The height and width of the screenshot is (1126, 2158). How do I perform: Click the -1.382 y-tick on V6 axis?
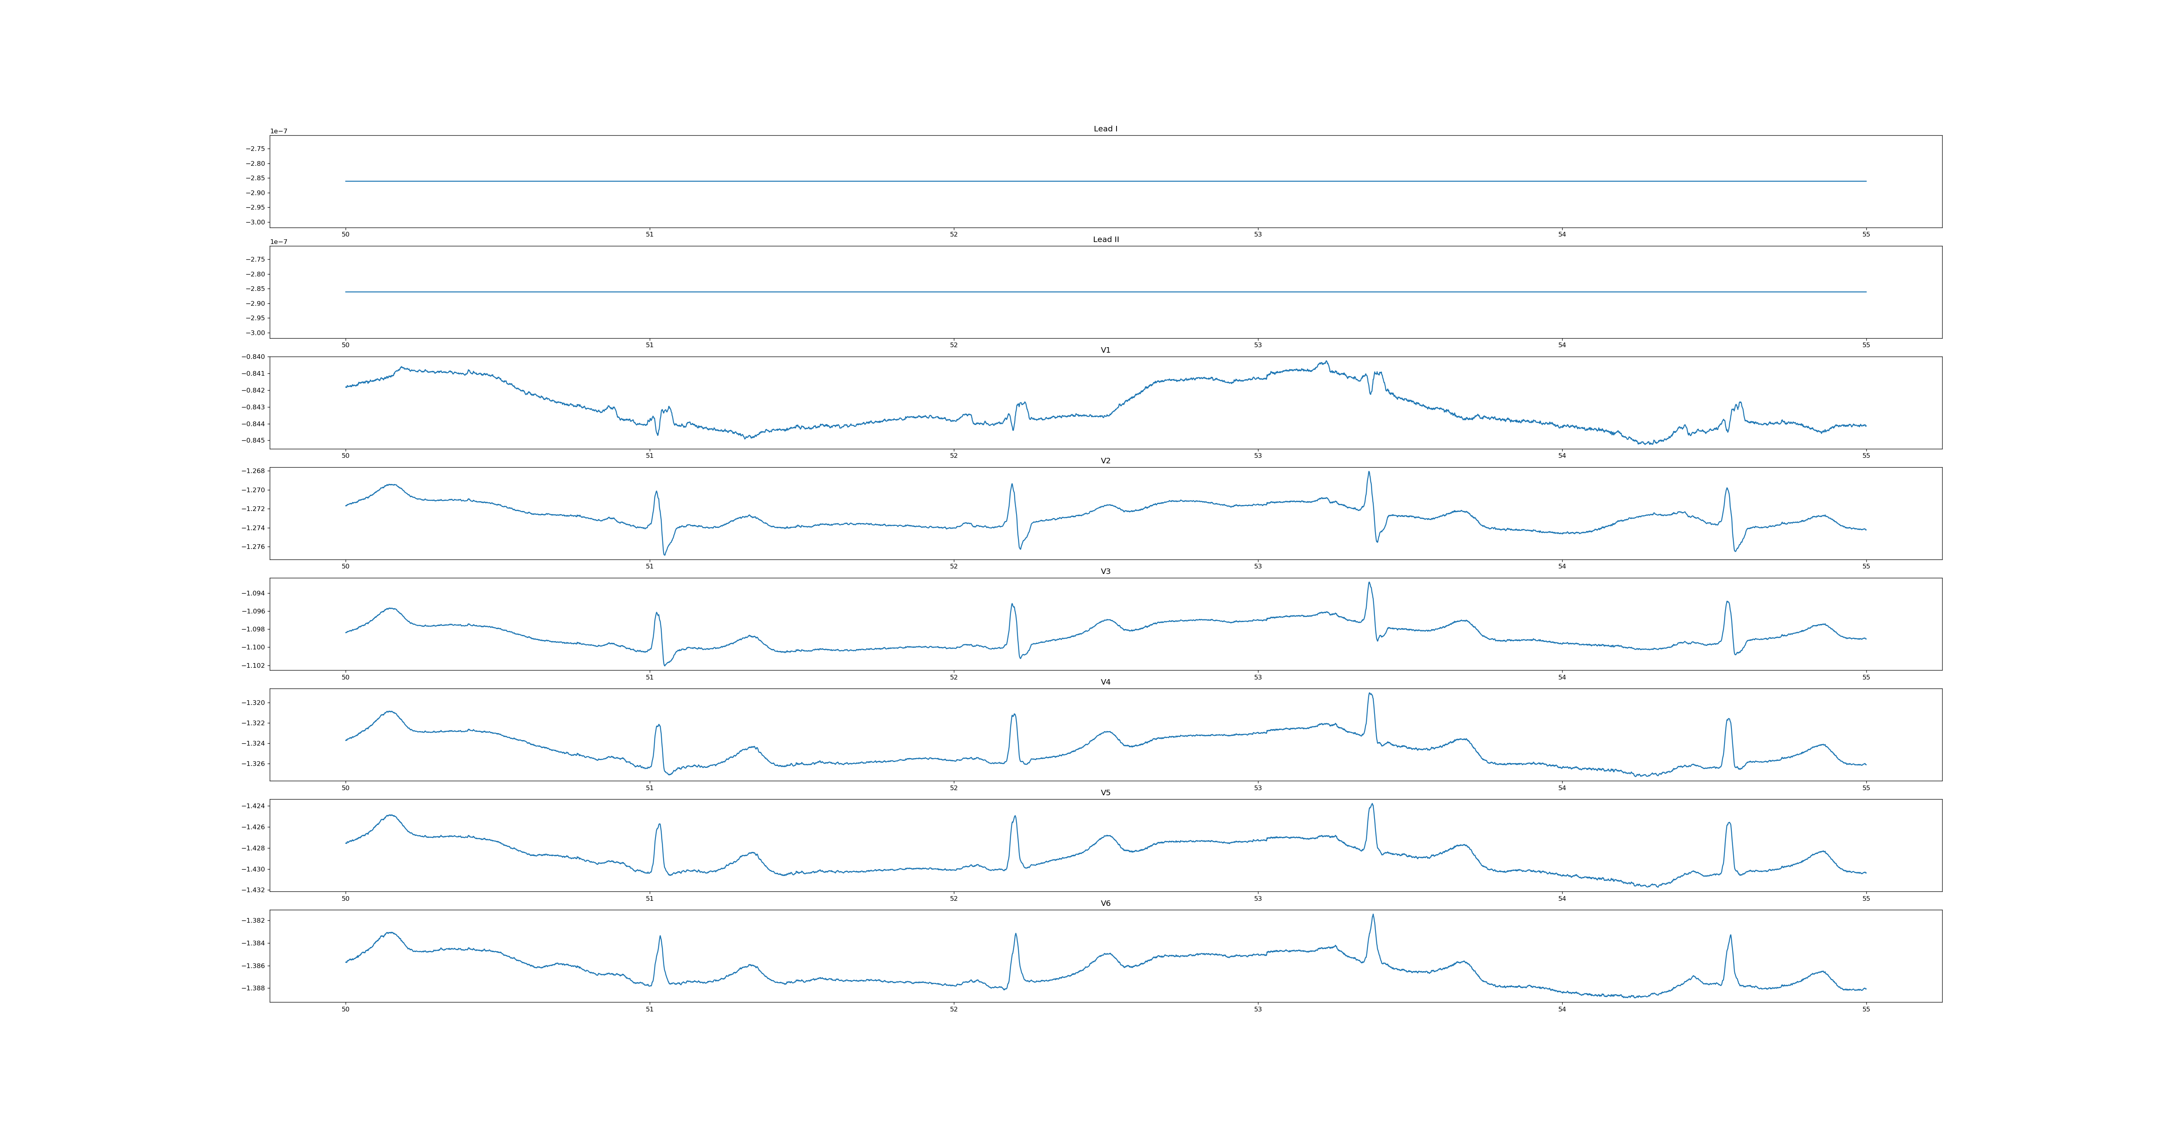pos(253,921)
